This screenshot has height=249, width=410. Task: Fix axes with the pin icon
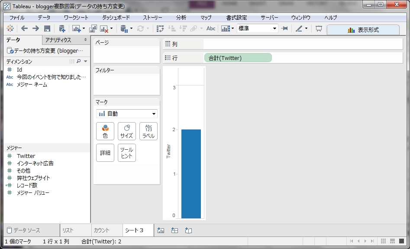(x=284, y=28)
